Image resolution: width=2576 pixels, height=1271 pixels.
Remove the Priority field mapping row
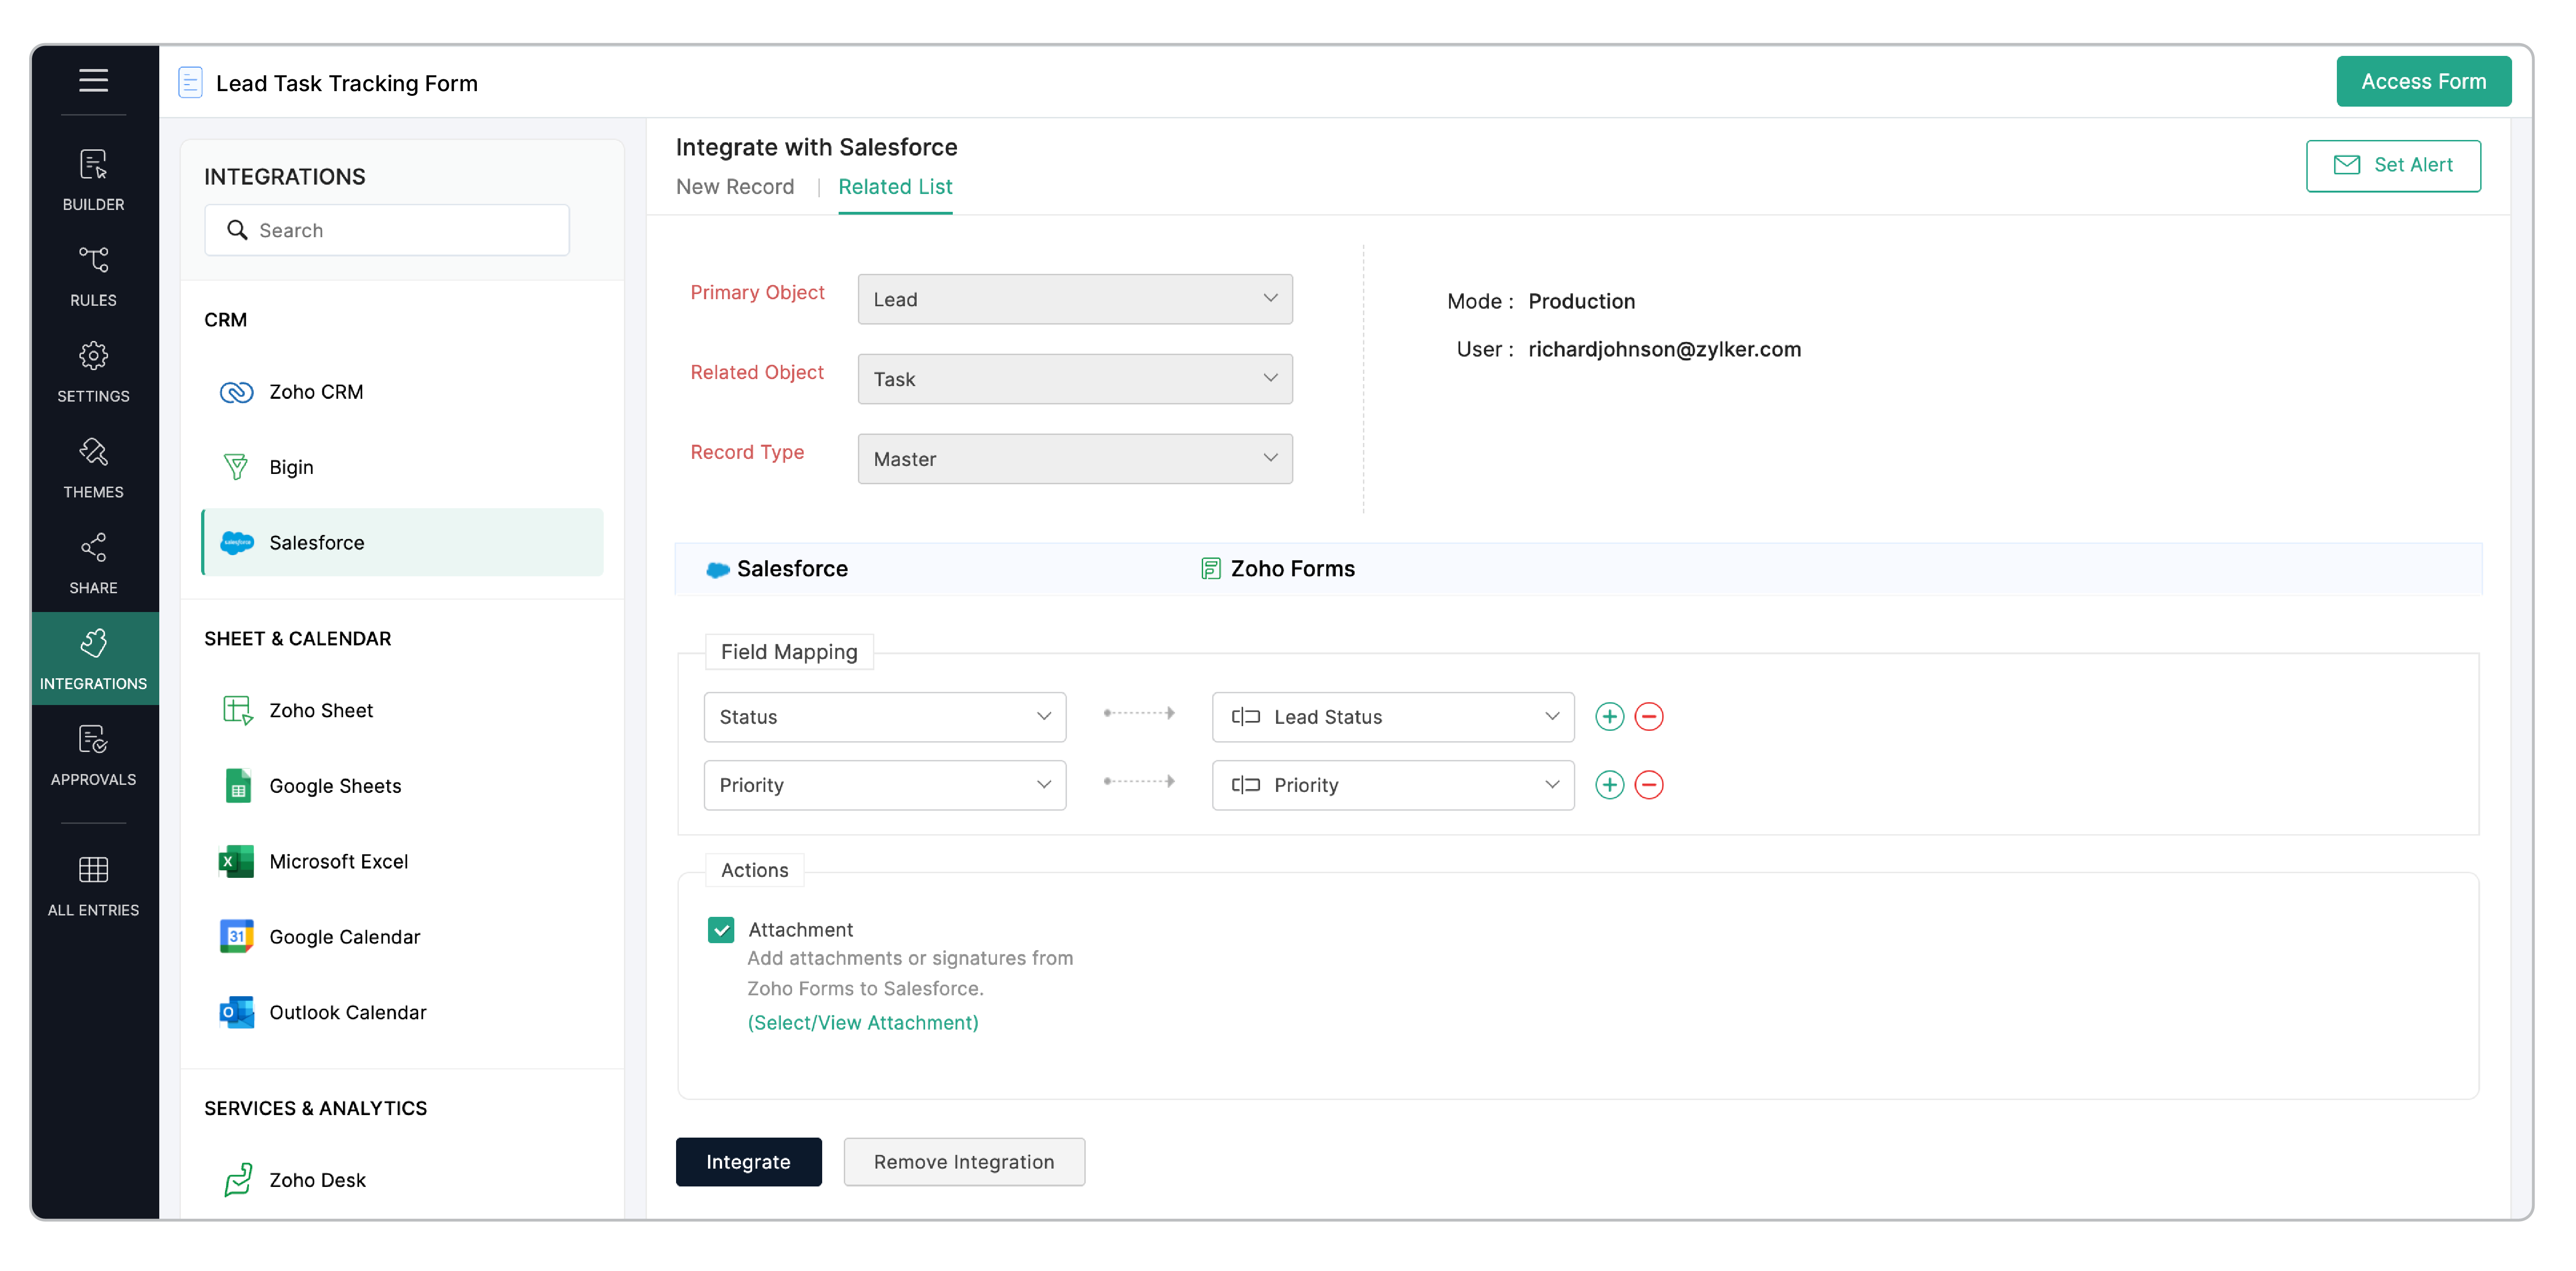(x=1649, y=785)
